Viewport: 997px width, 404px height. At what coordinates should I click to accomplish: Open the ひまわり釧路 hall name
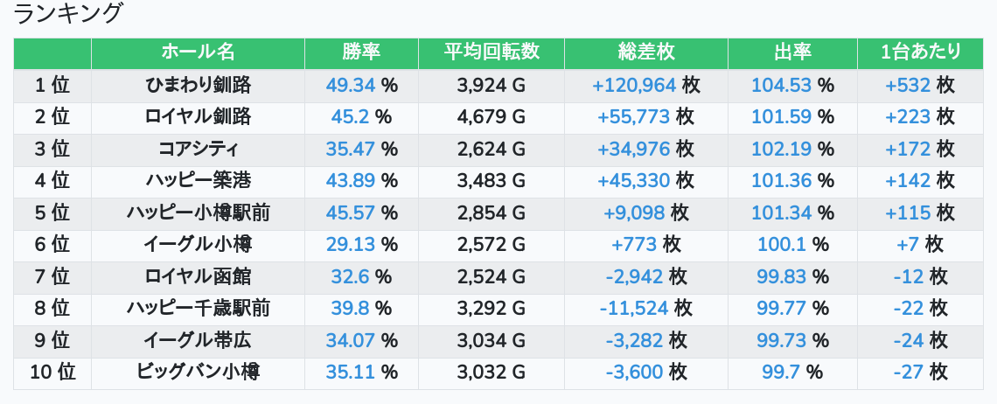point(198,86)
